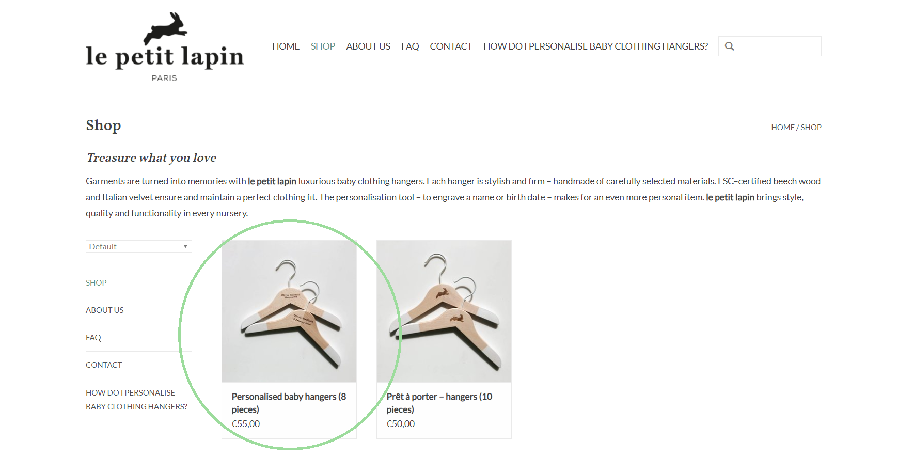Open top menu personalise hangers link
898x457 pixels.
(x=595, y=46)
